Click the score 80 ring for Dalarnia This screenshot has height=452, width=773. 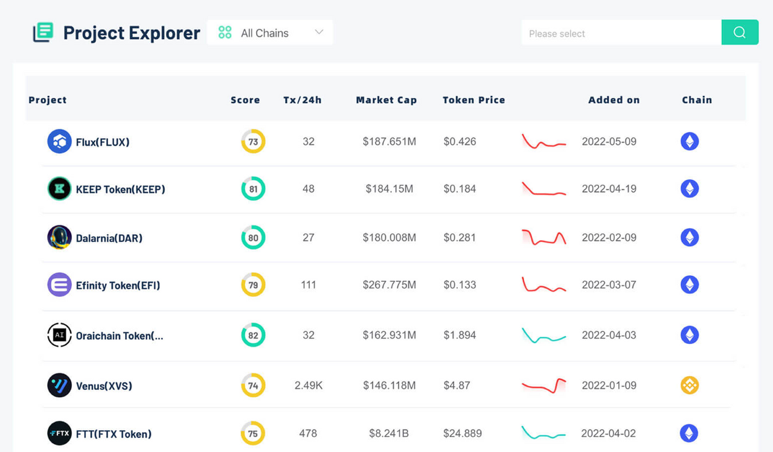pos(253,237)
